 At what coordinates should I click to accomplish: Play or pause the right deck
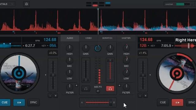(177, 103)
